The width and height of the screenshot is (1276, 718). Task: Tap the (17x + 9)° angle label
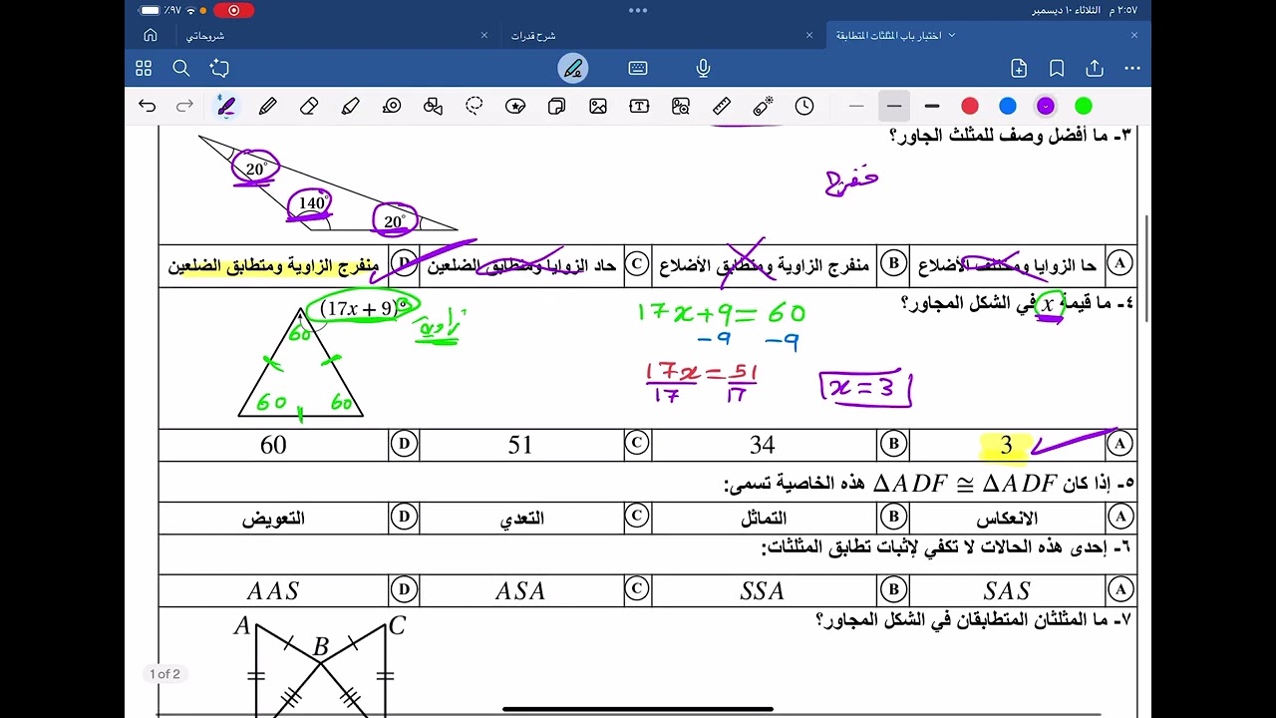[364, 308]
